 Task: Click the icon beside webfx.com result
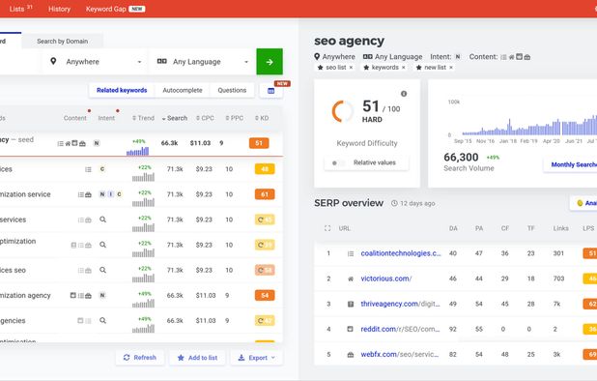(351, 355)
